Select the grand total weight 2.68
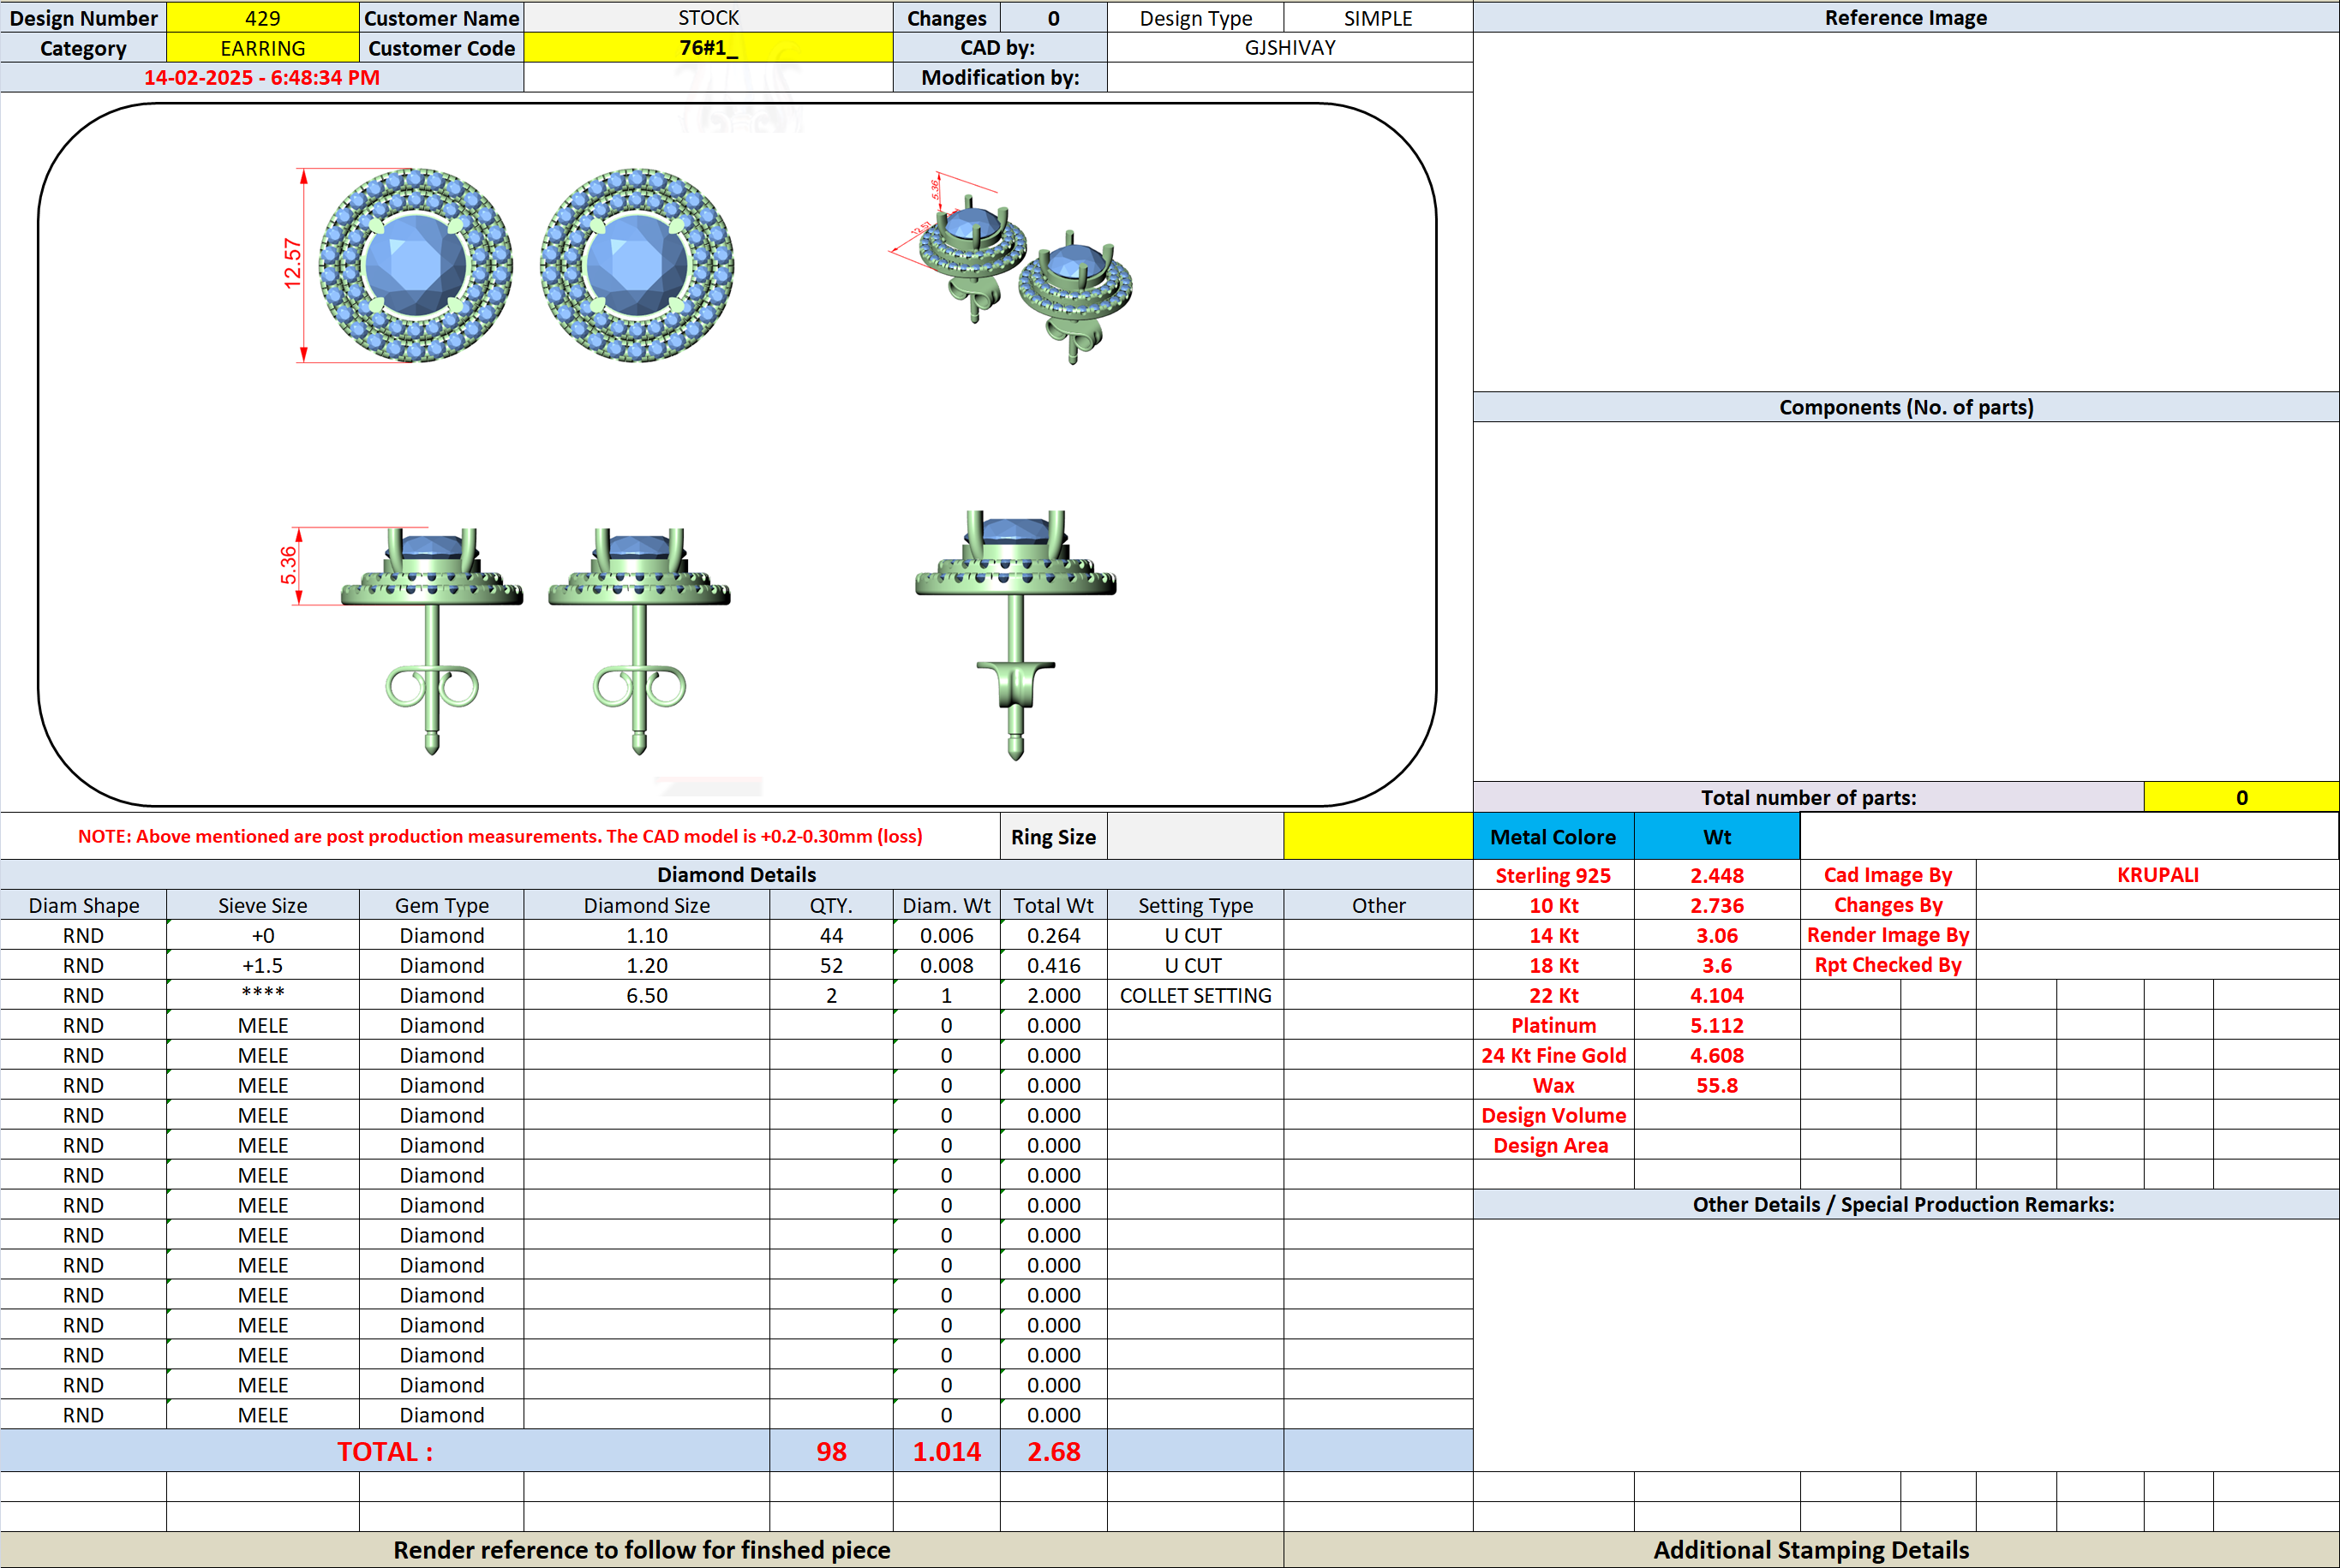The width and height of the screenshot is (2340, 1568). click(1053, 1451)
